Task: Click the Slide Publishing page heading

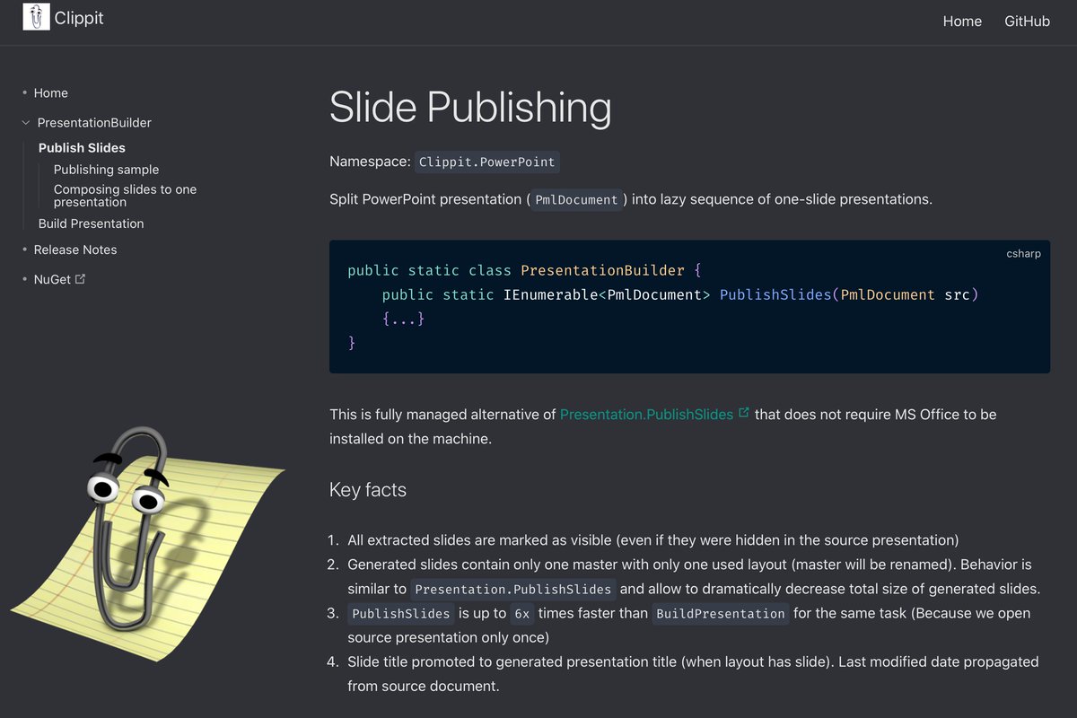Action: coord(470,107)
